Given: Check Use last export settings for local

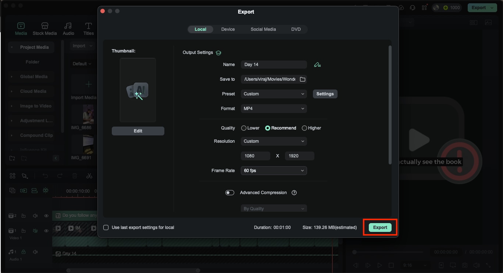Looking at the screenshot, I should pyautogui.click(x=106, y=227).
